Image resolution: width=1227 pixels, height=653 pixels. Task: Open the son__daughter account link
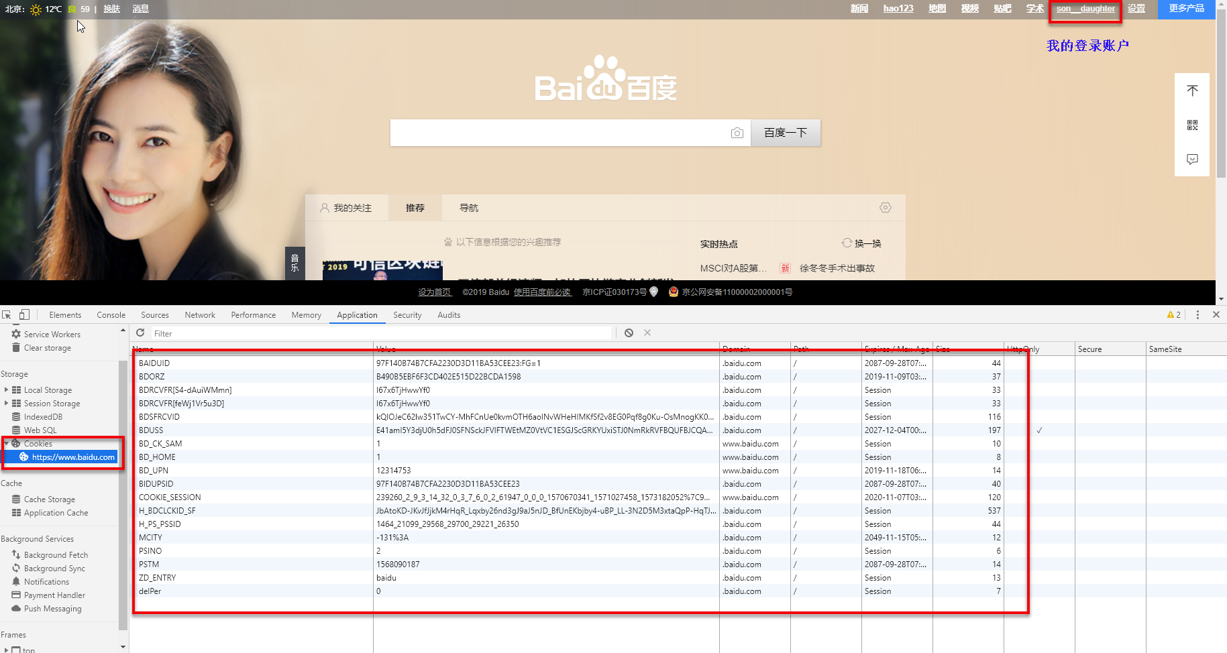click(1084, 9)
